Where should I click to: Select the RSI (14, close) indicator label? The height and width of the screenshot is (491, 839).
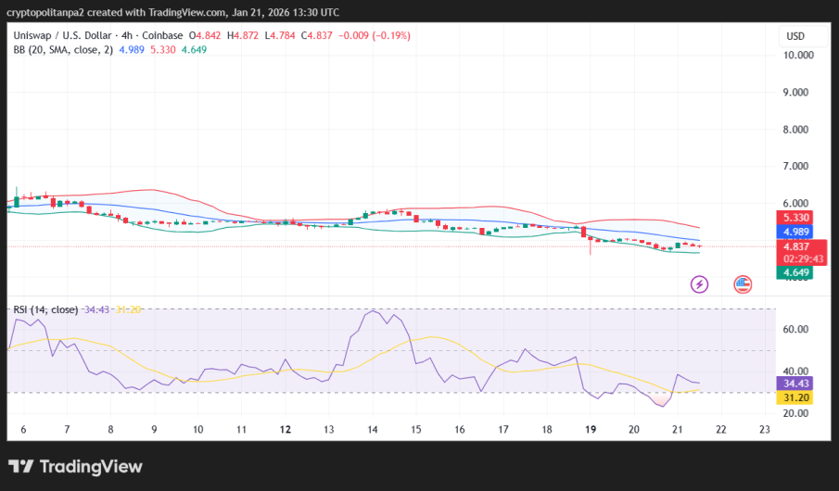[44, 309]
